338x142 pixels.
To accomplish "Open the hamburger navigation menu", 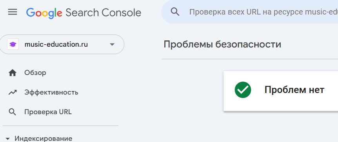I will coord(13,12).
